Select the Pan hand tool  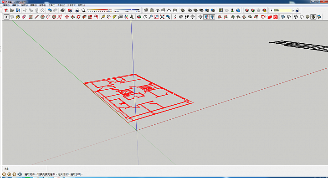coord(145,17)
